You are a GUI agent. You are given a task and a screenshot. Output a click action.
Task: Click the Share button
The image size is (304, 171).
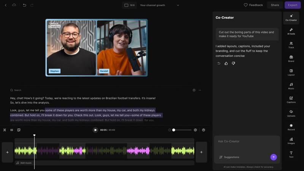pyautogui.click(x=275, y=5)
